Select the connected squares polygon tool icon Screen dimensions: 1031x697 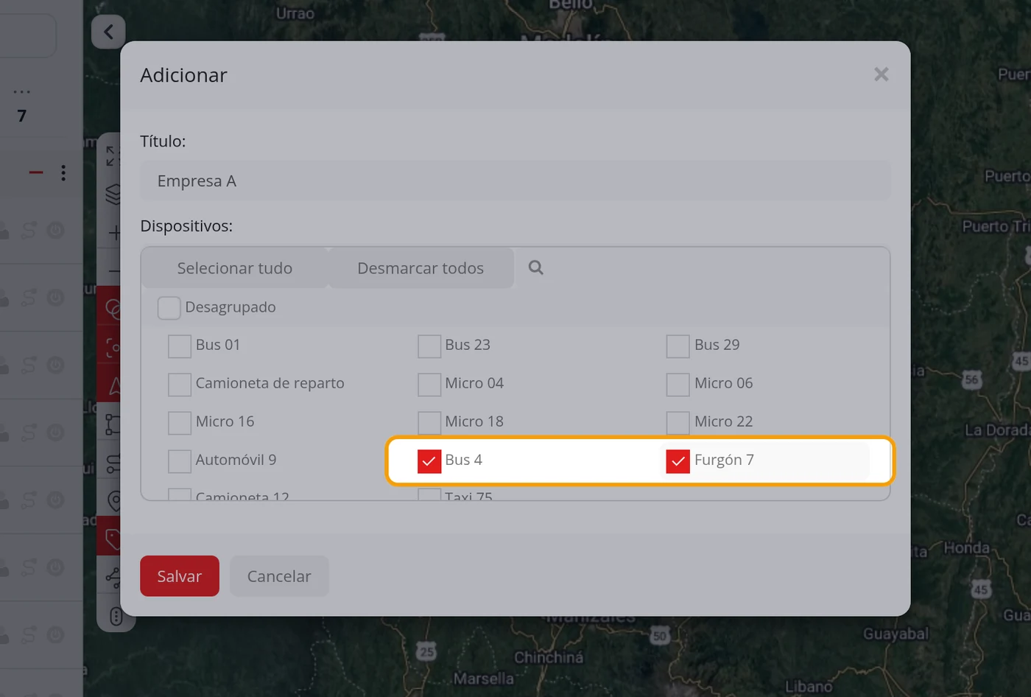coord(113,424)
